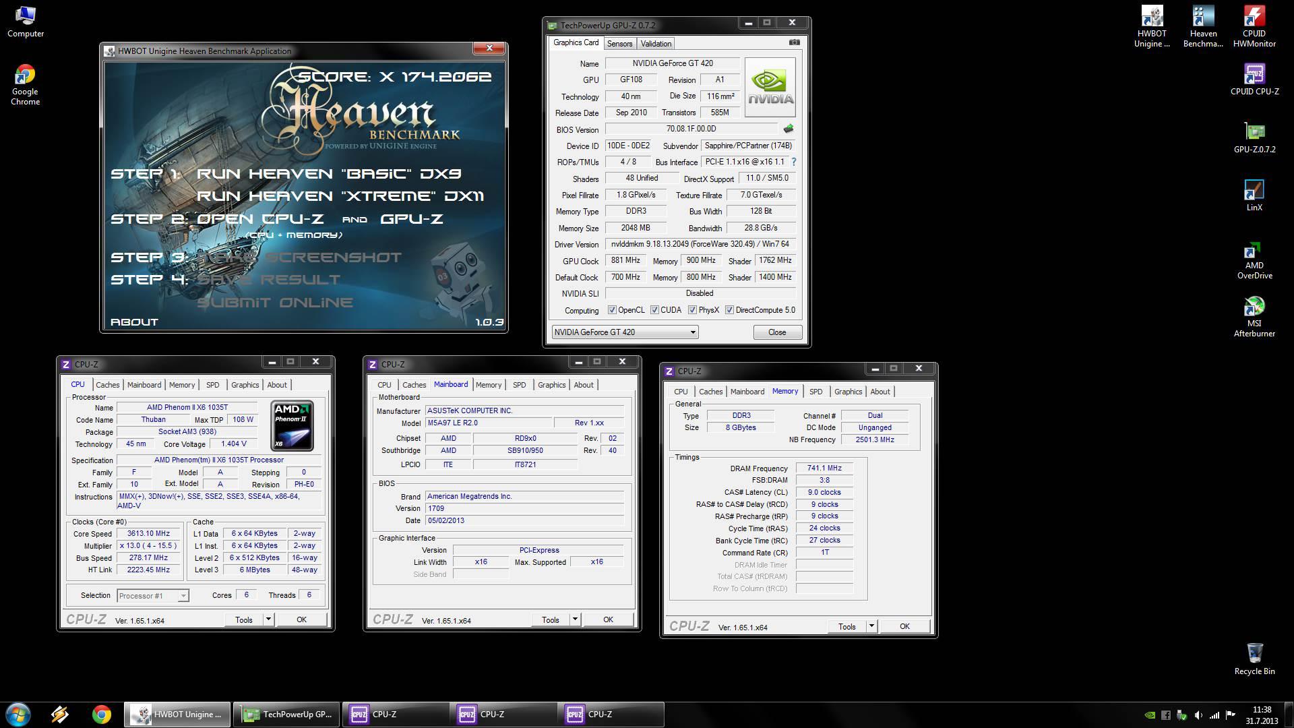Click ABOUT in the Heaven Benchmark app
The image size is (1294, 728).
[x=134, y=322]
